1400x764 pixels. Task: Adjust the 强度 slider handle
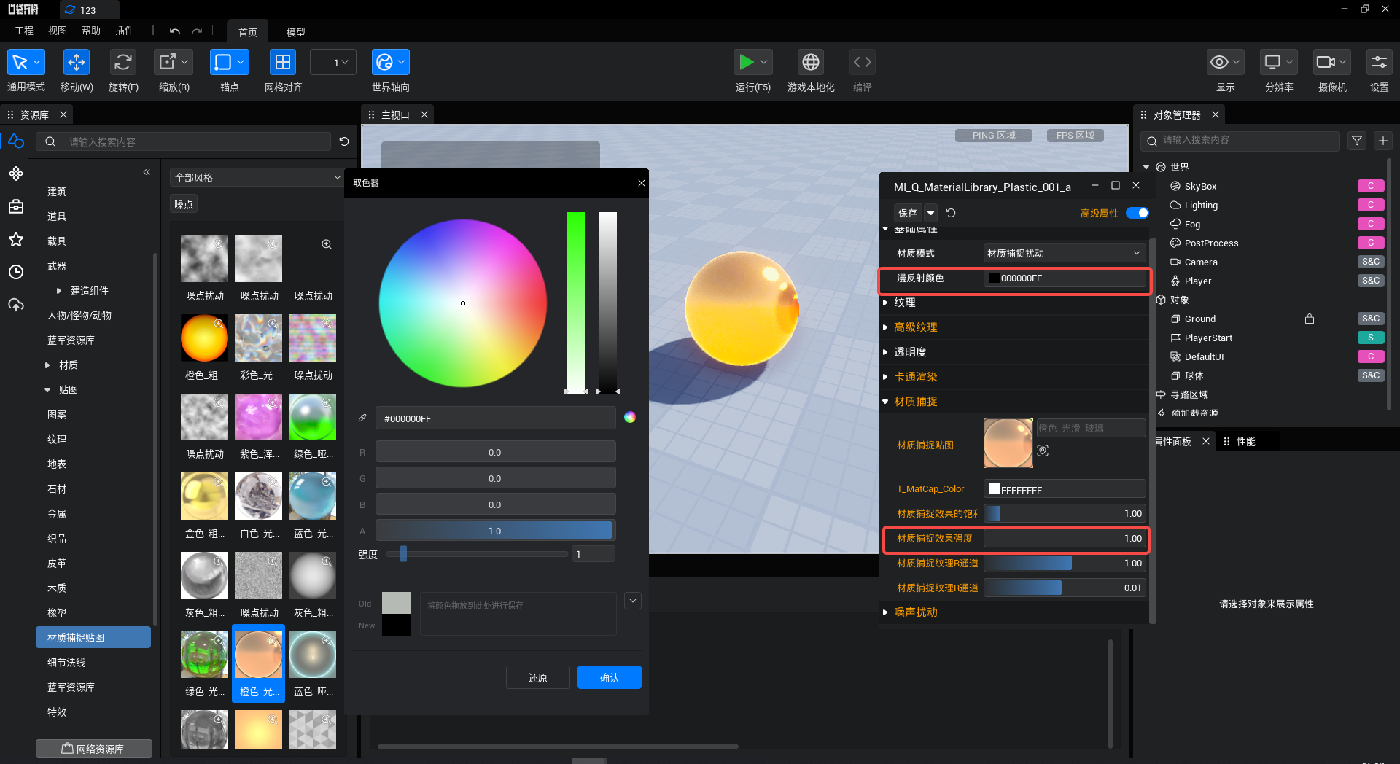click(x=403, y=554)
